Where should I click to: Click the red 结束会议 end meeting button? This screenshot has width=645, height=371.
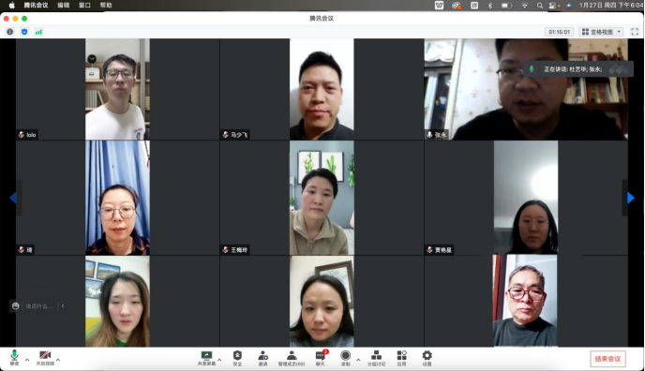607,359
